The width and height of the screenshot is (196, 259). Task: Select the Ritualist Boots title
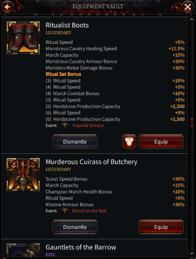click(67, 25)
